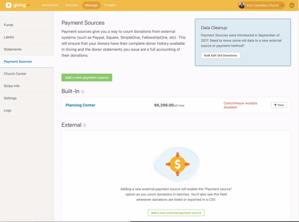The width and height of the screenshot is (299, 222).
Task: Select the Manage tab
Action: click(x=91, y=5)
